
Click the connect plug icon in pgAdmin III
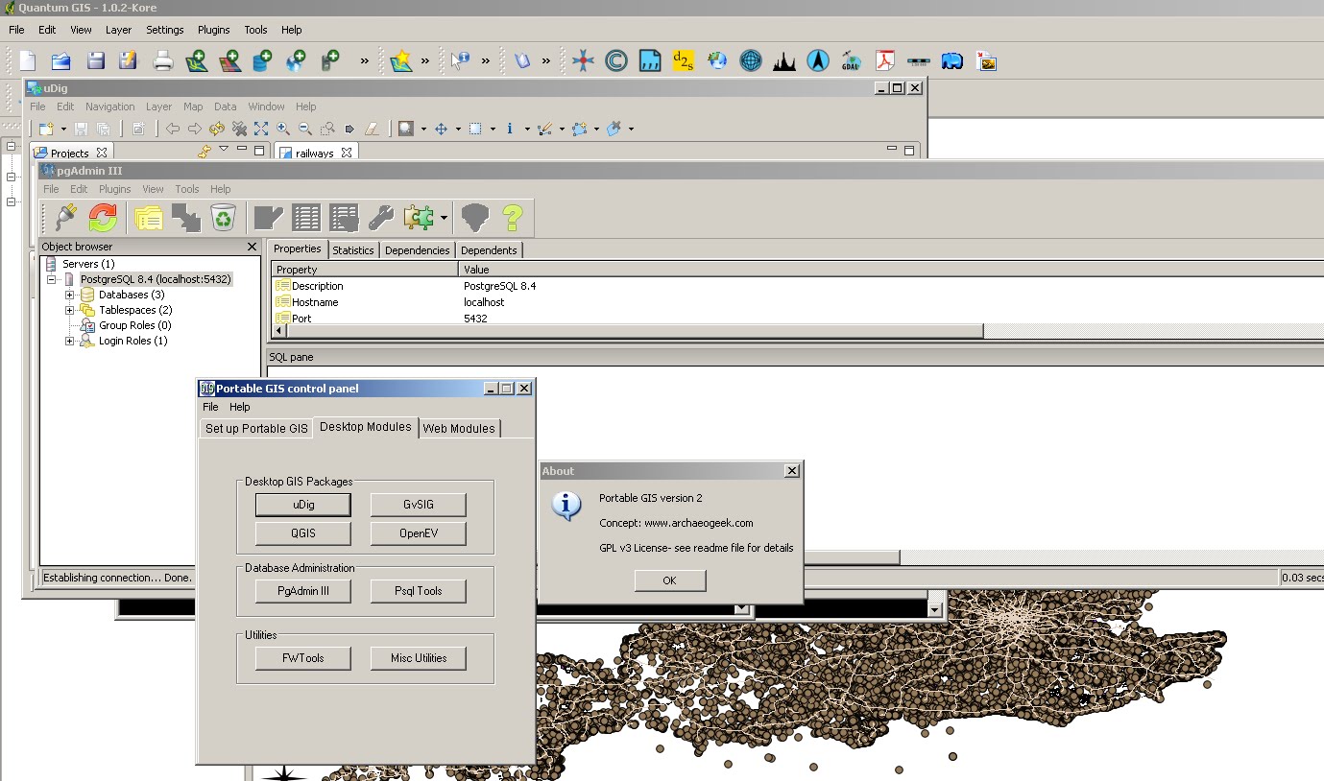coord(65,218)
